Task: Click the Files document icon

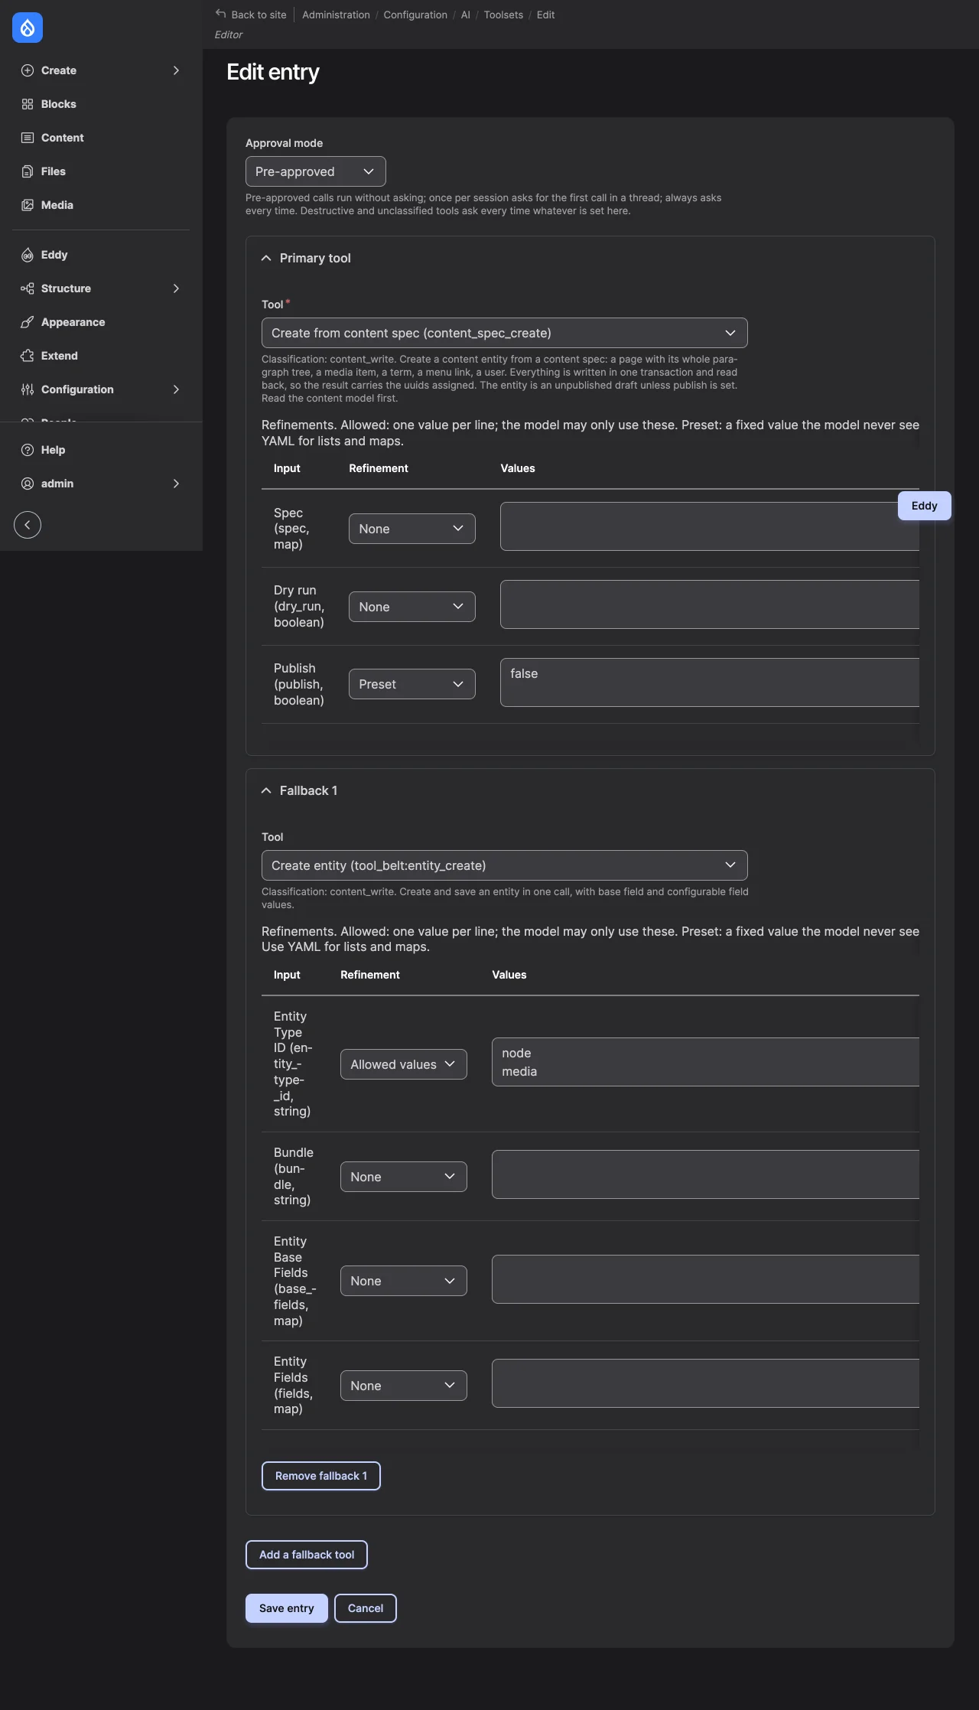Action: [x=28, y=171]
